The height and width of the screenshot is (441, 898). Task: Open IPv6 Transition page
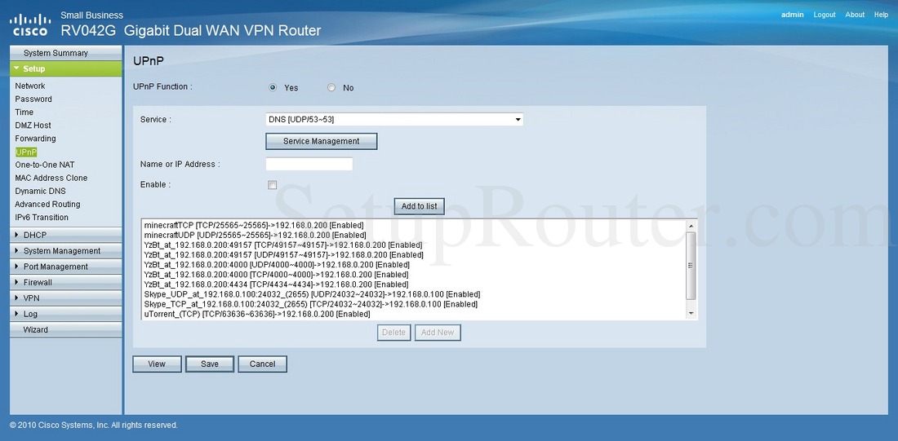42,218
